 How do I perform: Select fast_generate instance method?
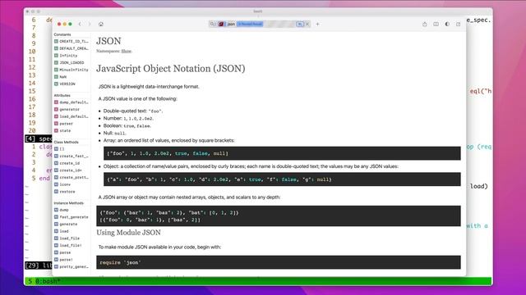click(x=72, y=217)
